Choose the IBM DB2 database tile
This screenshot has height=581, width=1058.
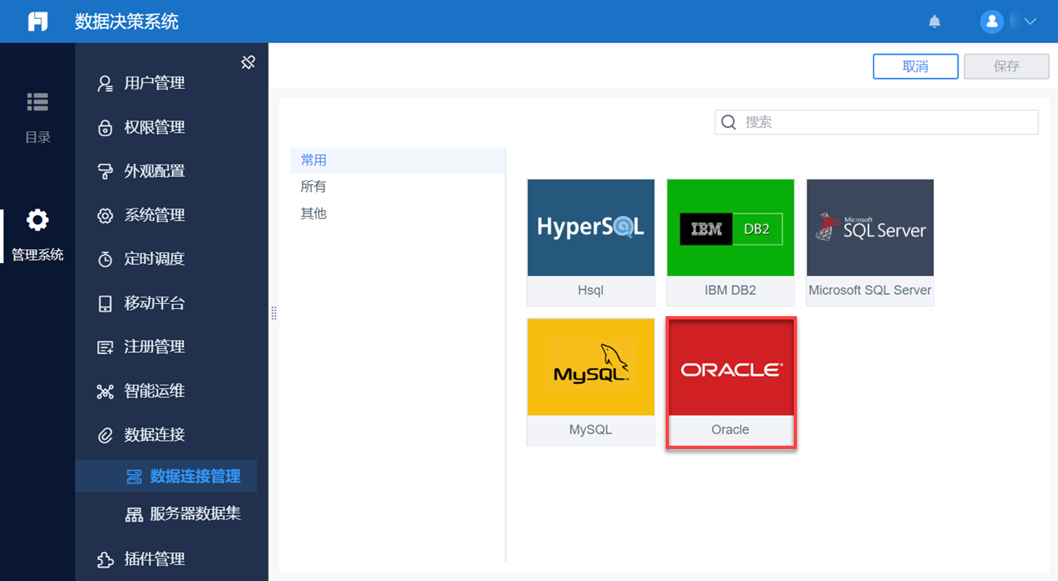(730, 243)
